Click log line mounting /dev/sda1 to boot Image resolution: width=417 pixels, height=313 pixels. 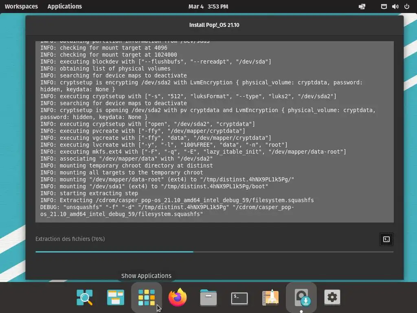click(154, 186)
